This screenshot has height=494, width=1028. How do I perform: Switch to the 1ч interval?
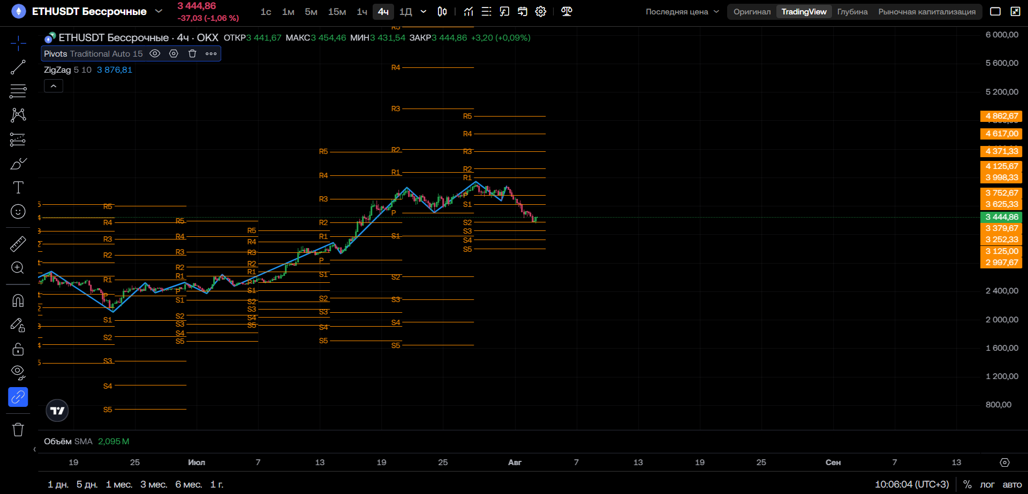tap(362, 12)
